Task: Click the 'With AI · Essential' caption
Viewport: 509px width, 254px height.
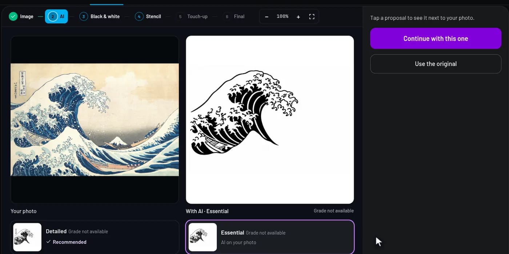Action: tap(207, 211)
